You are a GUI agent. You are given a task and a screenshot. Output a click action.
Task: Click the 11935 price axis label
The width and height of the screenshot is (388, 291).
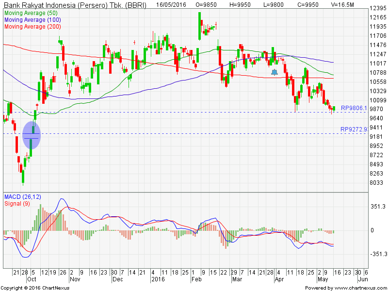click(378, 27)
